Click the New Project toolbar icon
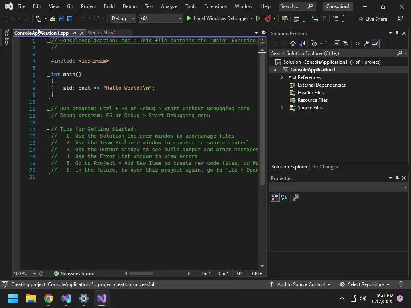The image size is (411, 308). point(39,18)
